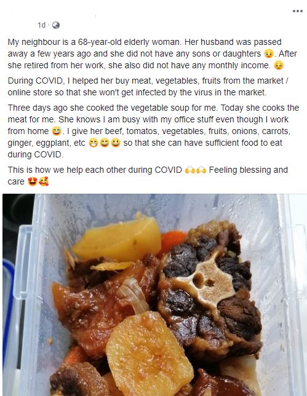Click the paragraph starting "During COVID, I helped"
This screenshot has height=396, width=307.
(x=148, y=86)
